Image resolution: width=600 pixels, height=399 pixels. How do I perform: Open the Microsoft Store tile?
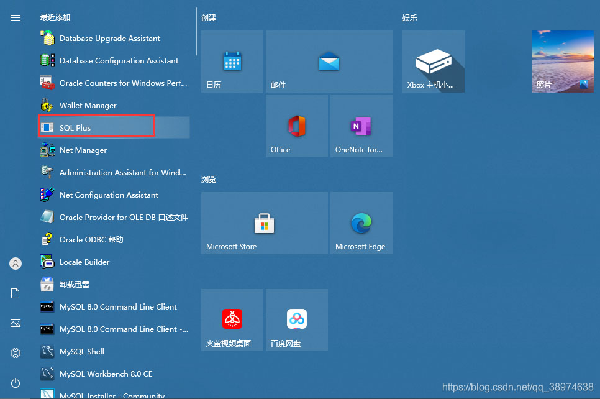click(264, 223)
